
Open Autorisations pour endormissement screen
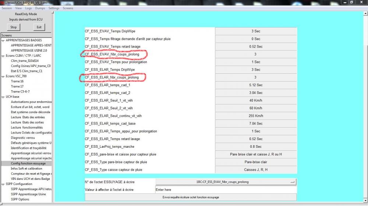point(31,102)
